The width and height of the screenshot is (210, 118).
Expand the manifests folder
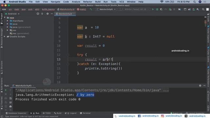[x=8, y=21]
